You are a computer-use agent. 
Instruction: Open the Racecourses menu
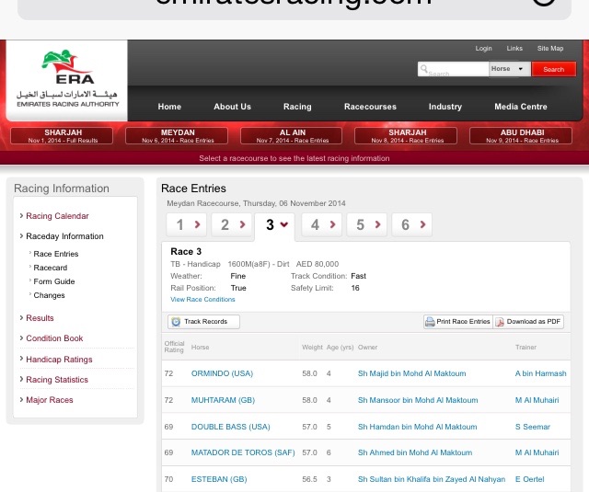click(x=370, y=107)
